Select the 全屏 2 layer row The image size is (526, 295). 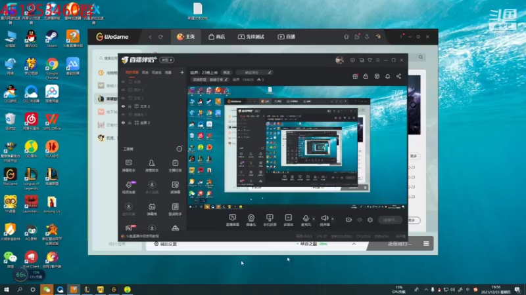click(x=153, y=123)
